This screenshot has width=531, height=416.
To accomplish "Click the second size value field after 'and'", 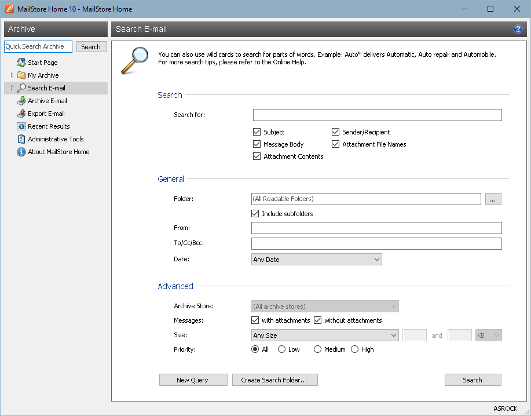I will point(460,335).
